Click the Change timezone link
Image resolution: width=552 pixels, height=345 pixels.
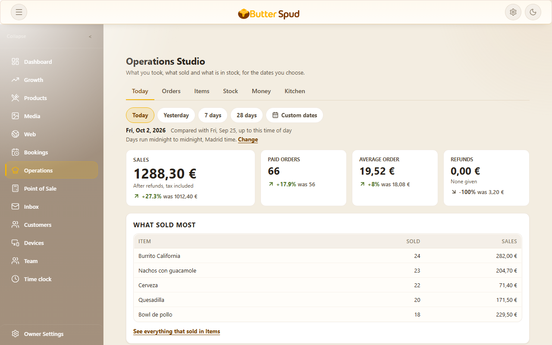[x=248, y=140]
